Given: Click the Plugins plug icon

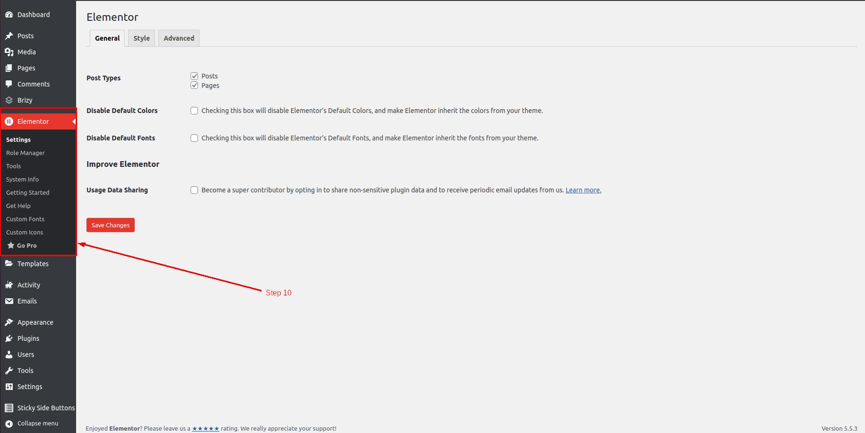Looking at the screenshot, I should (x=9, y=338).
